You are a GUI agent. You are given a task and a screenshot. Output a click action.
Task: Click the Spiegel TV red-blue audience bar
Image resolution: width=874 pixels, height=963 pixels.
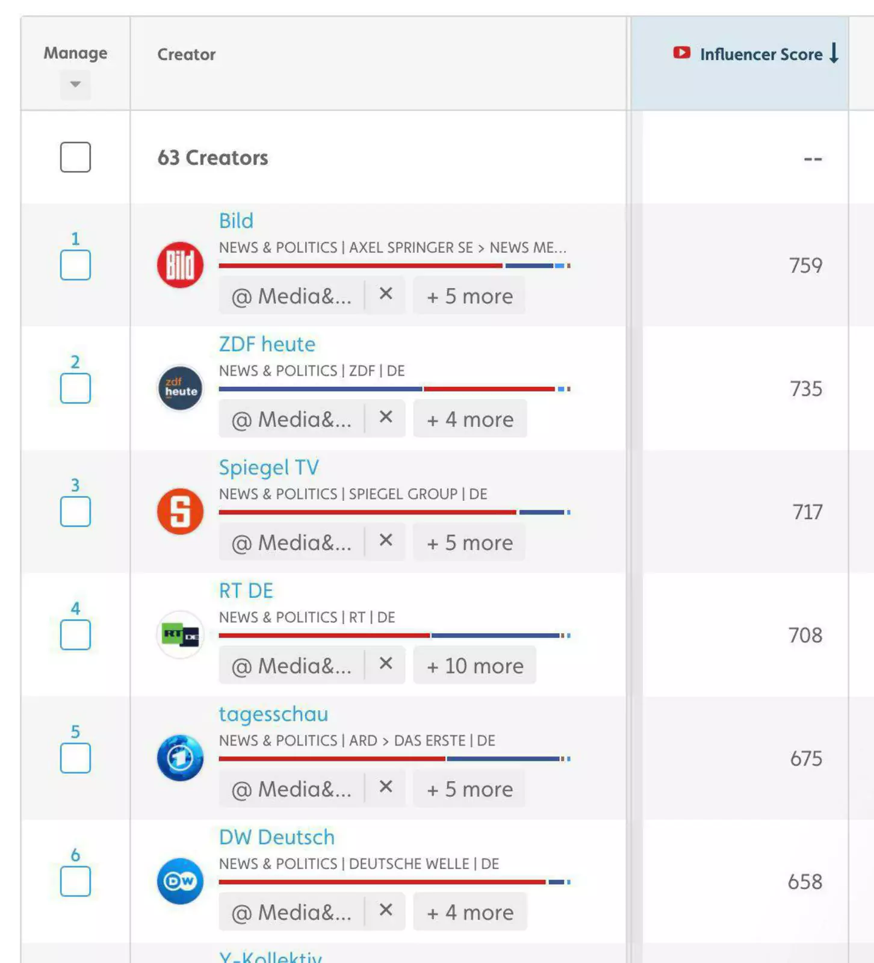(x=394, y=512)
